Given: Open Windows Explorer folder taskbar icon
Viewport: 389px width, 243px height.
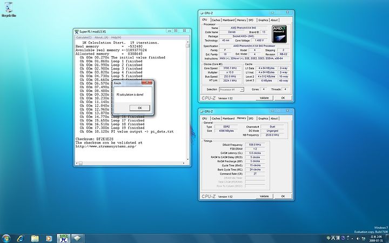Looking at the screenshot, I should point(35,239).
